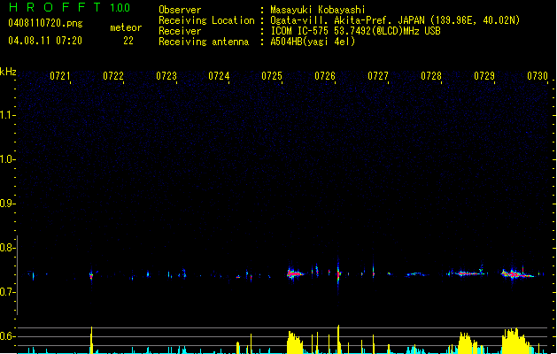The image size is (557, 354).
Task: Click the 0.8 frequency axis label
Action: pos(7,248)
